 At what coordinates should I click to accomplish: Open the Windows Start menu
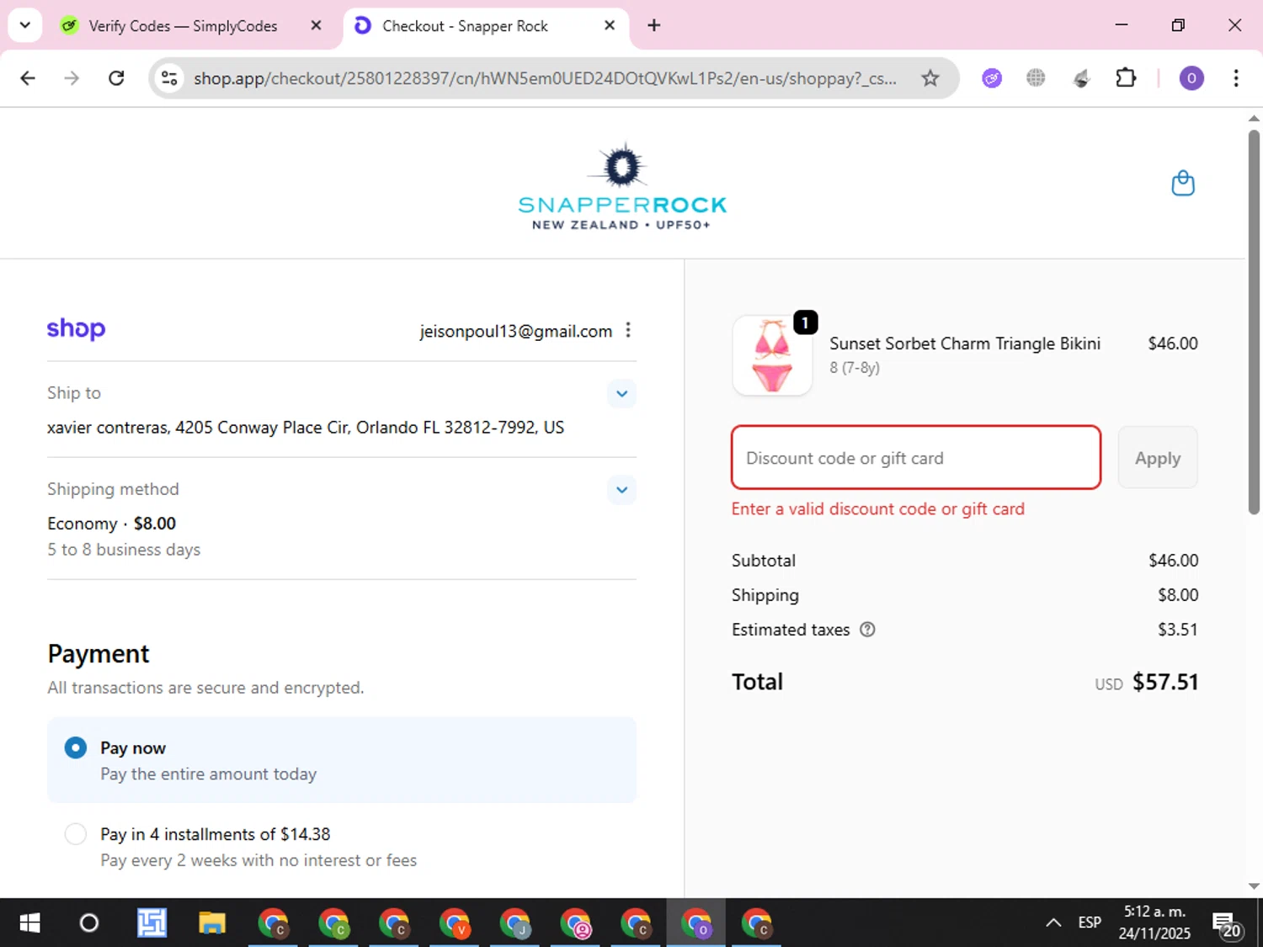click(29, 923)
